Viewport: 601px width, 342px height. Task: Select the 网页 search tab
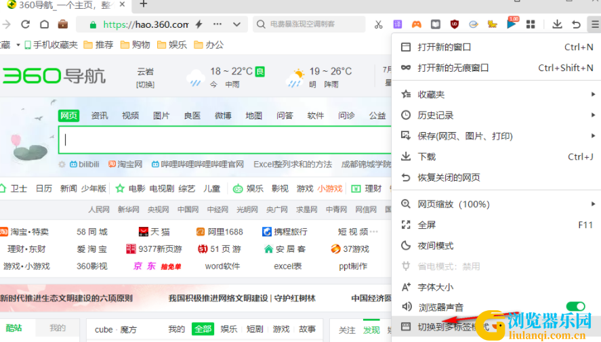click(69, 116)
